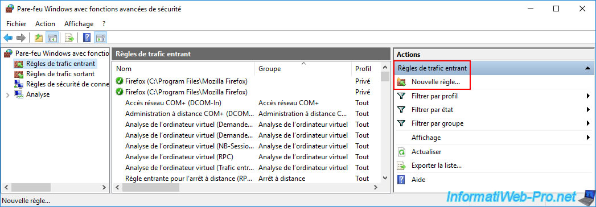Click the blue Help toolbar icon
Screen dimensions: 596x207
coord(87,38)
